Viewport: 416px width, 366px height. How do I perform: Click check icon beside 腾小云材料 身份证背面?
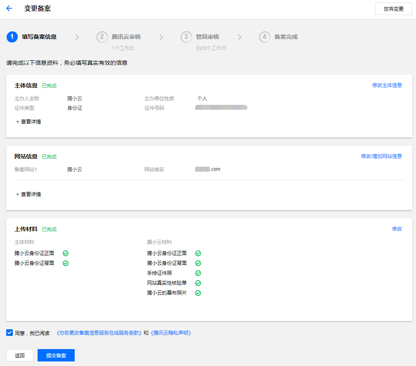point(198,263)
